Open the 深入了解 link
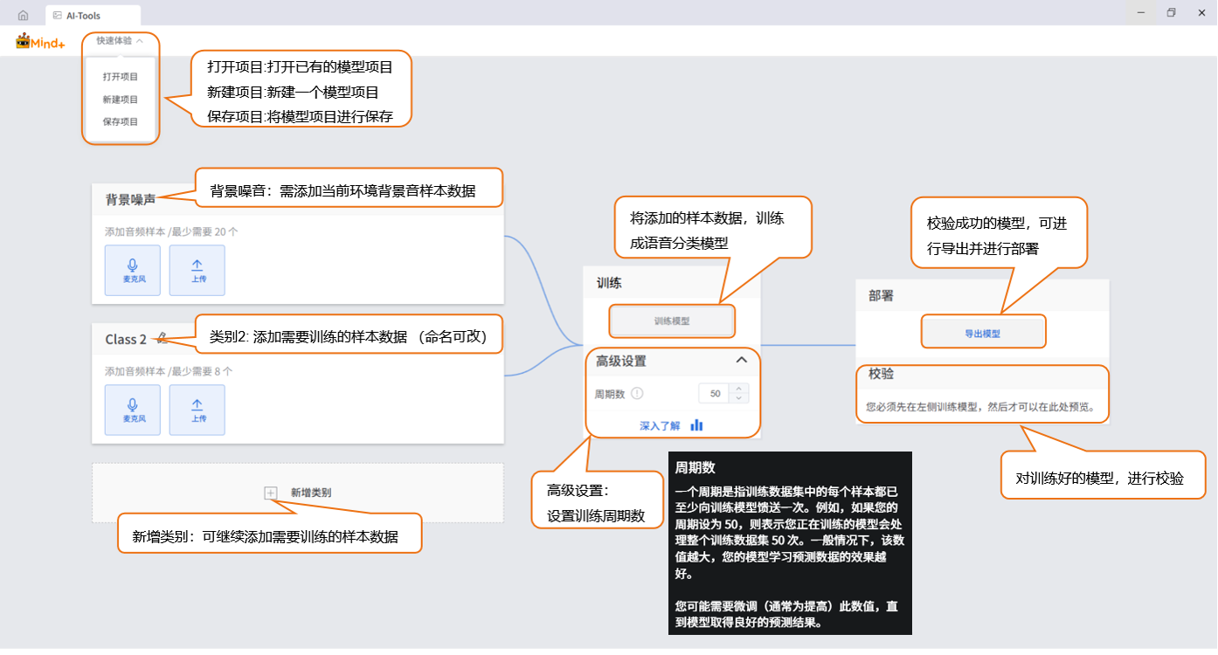 tap(660, 426)
